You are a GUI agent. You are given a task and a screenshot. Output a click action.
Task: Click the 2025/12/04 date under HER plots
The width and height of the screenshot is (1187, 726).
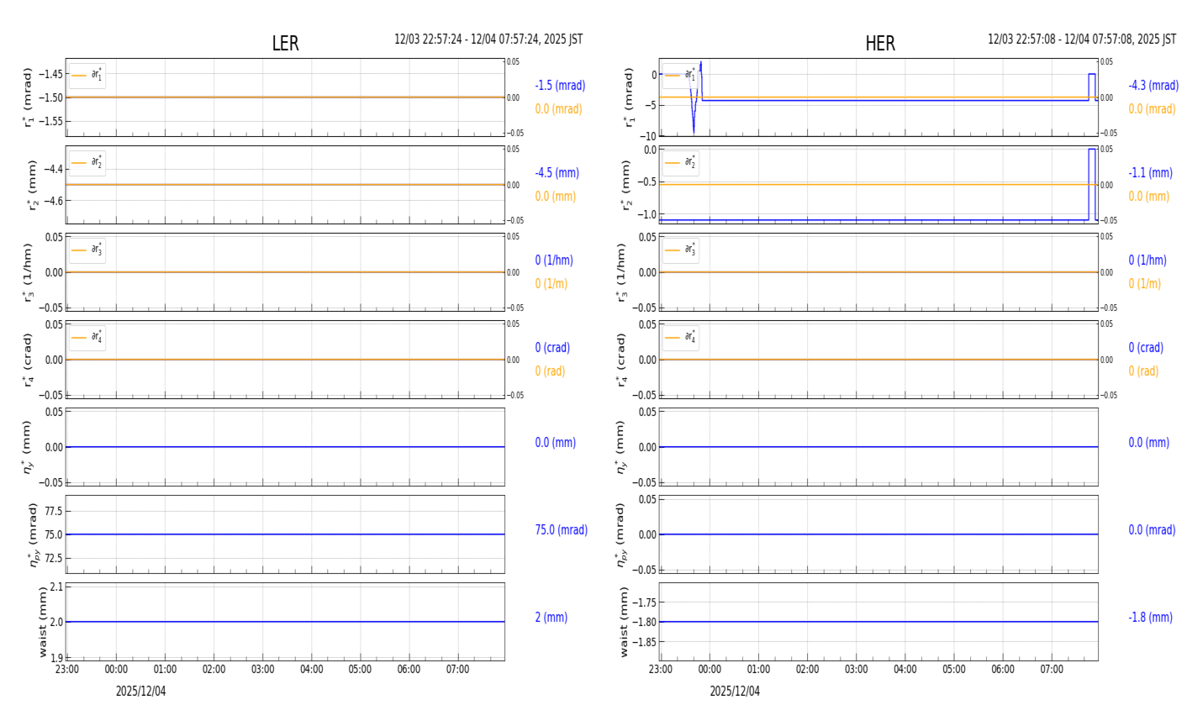coord(735,691)
